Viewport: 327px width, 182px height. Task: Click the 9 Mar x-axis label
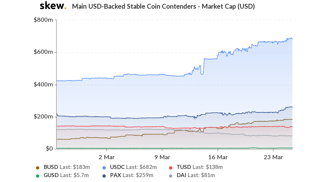coord(162,157)
